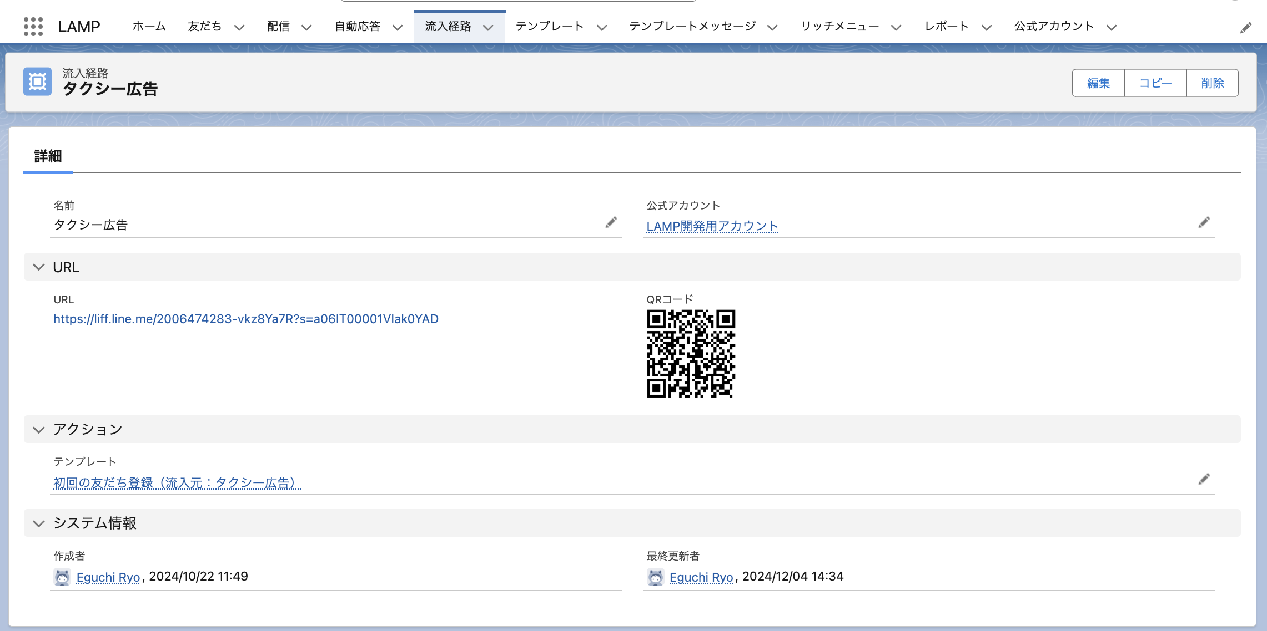Screen dimensions: 1267x631
Task: Collapse the システム情報 section
Action: [x=39, y=523]
